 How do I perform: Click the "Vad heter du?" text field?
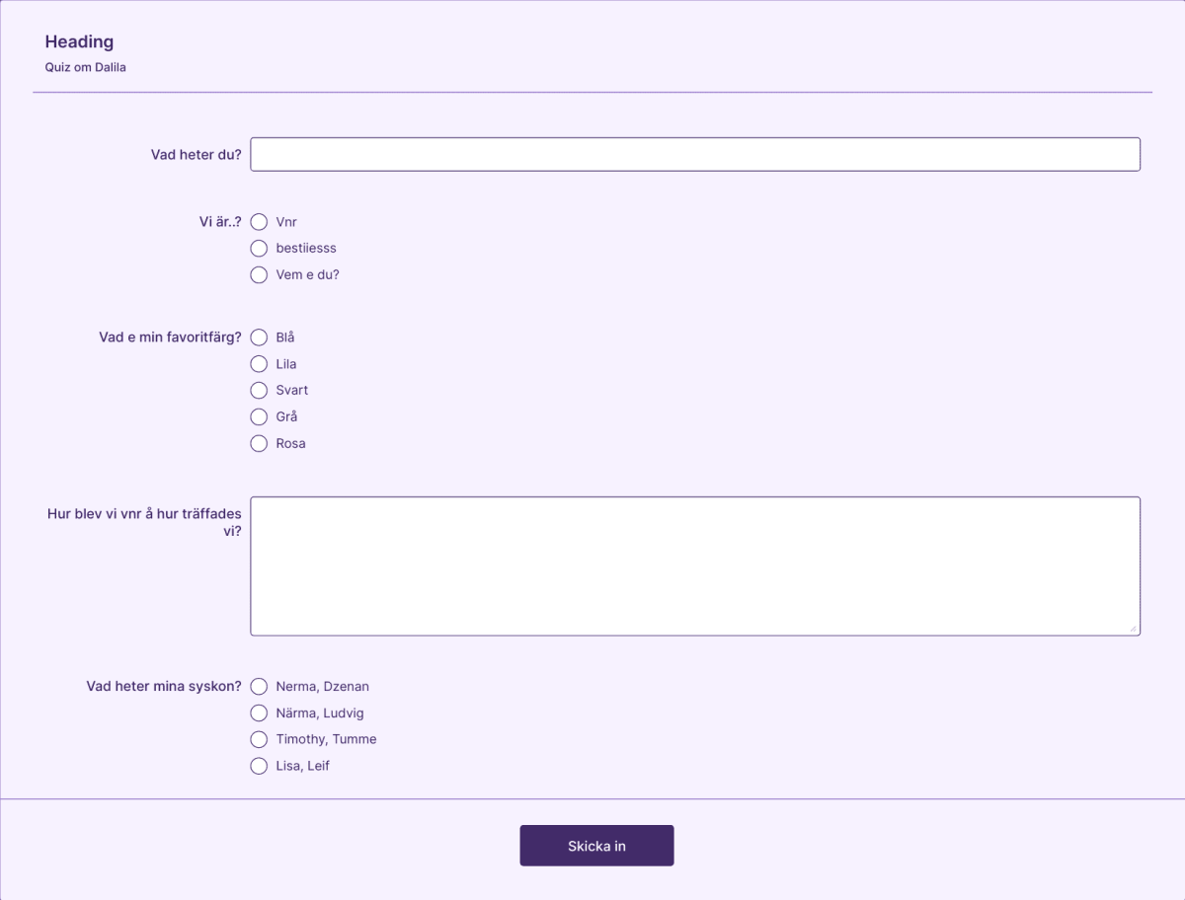click(695, 154)
